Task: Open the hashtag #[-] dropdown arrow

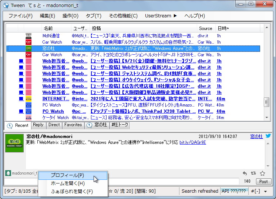Action: [265, 191]
